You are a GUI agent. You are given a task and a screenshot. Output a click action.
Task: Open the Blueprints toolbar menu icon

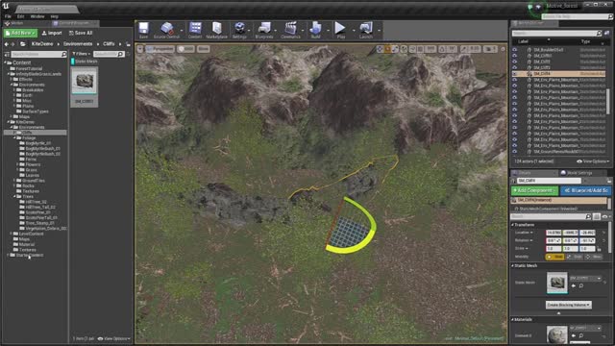pyautogui.click(x=264, y=30)
